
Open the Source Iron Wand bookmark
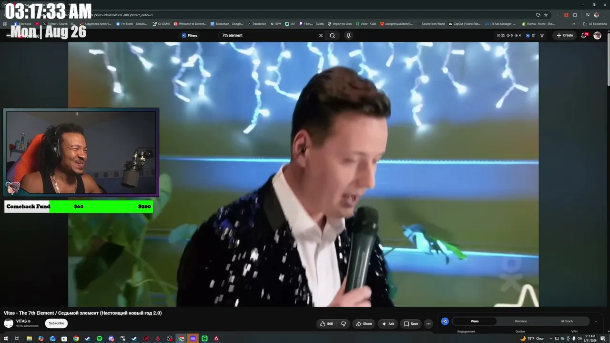(431, 24)
